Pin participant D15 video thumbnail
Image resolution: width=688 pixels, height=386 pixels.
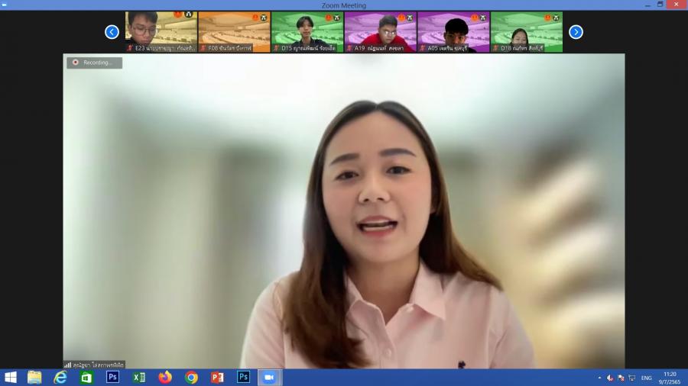point(307,31)
